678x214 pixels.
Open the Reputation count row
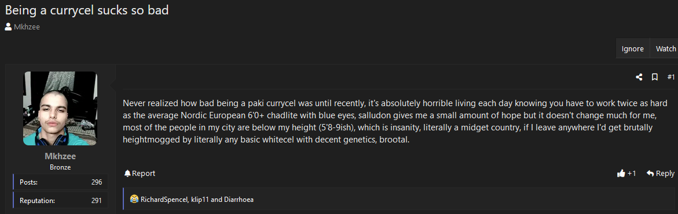click(61, 200)
